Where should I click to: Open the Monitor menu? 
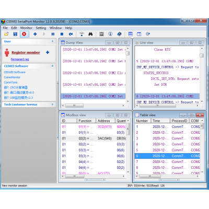(x=26, y=28)
